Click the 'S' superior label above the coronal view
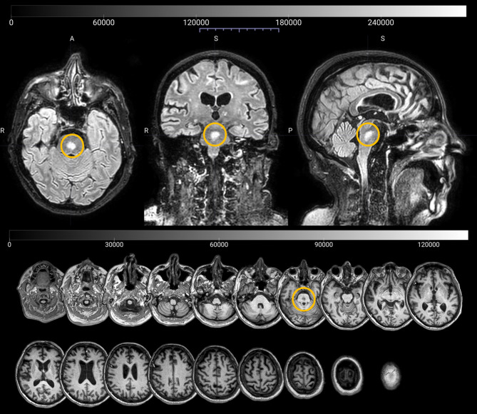Viewport: 477px width, 414px height. [216, 39]
